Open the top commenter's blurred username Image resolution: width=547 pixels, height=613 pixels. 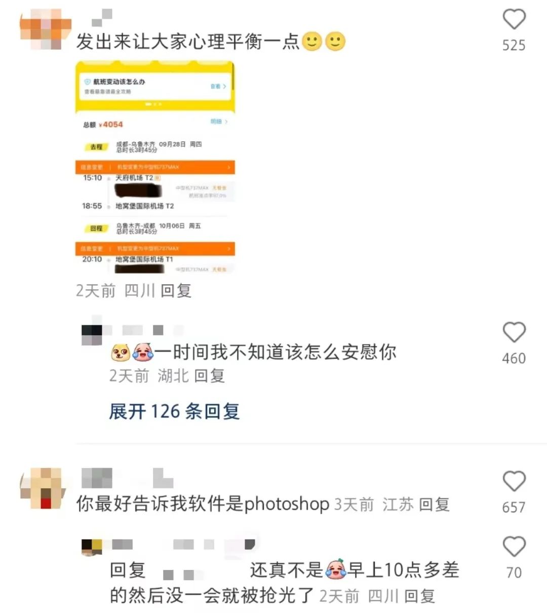click(102, 18)
